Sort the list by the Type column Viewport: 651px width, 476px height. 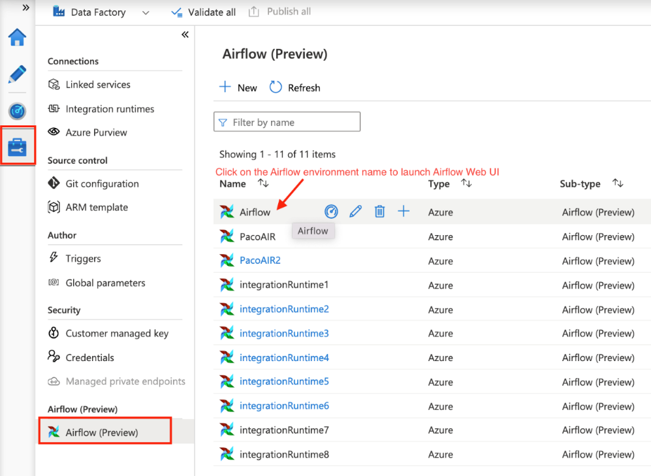coord(466,183)
